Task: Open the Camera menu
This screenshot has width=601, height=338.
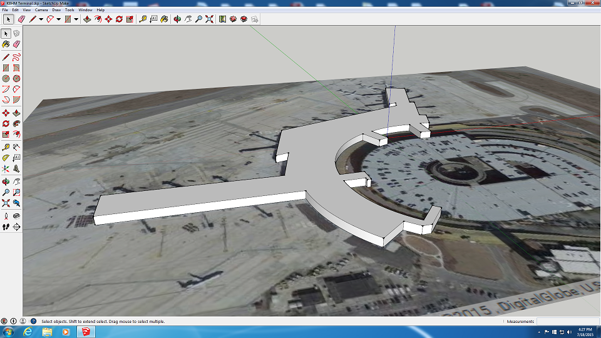Action: click(x=41, y=10)
